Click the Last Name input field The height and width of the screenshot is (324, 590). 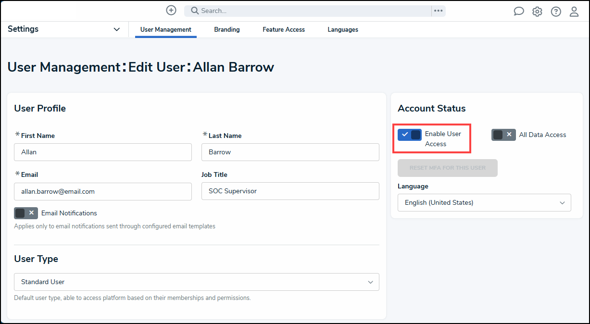(290, 152)
